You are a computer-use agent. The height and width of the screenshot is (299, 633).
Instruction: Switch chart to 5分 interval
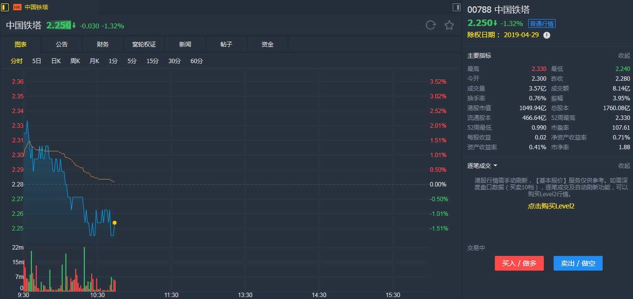tap(132, 61)
